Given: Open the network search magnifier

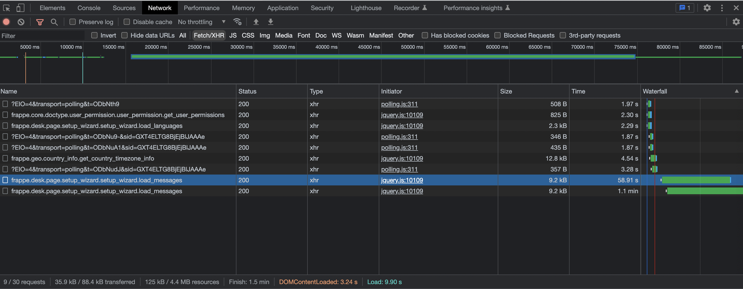Looking at the screenshot, I should [x=54, y=22].
